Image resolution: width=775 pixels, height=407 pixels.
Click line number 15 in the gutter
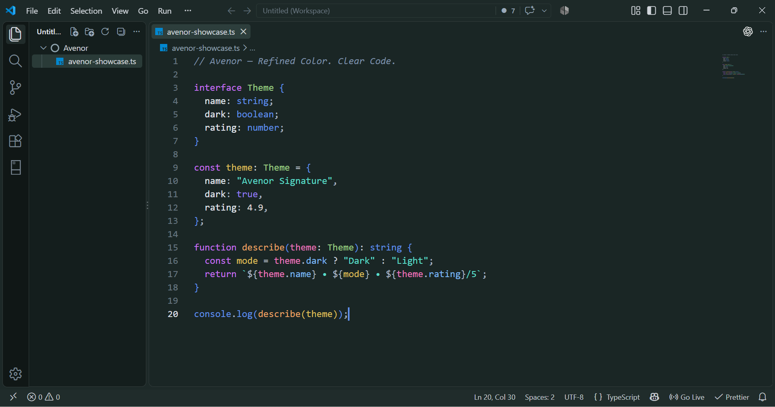[173, 247]
